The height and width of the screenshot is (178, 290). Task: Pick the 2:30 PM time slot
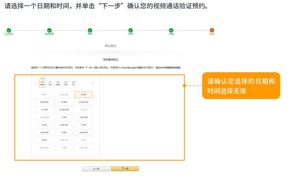point(64,125)
